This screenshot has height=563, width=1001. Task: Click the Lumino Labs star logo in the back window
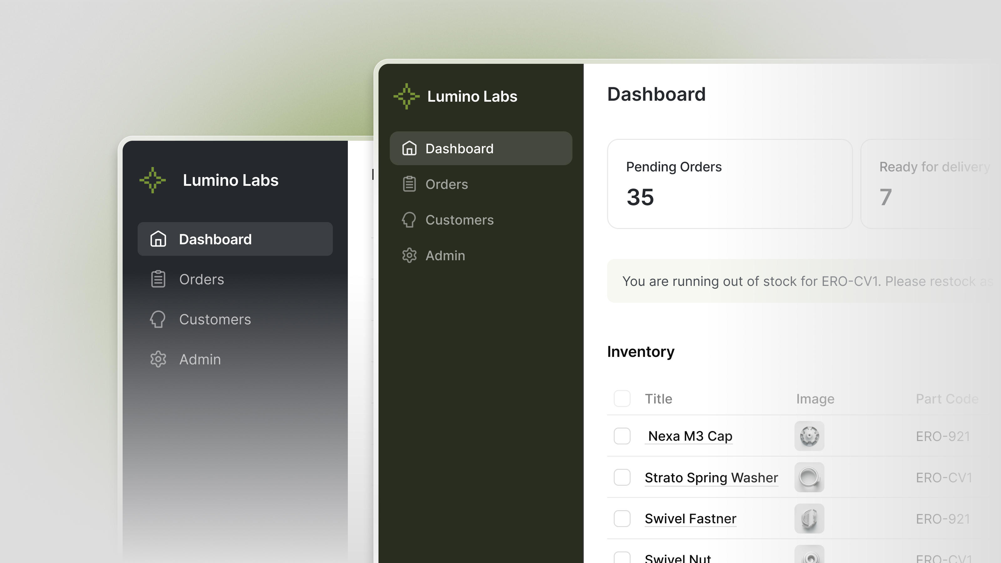coord(153,180)
